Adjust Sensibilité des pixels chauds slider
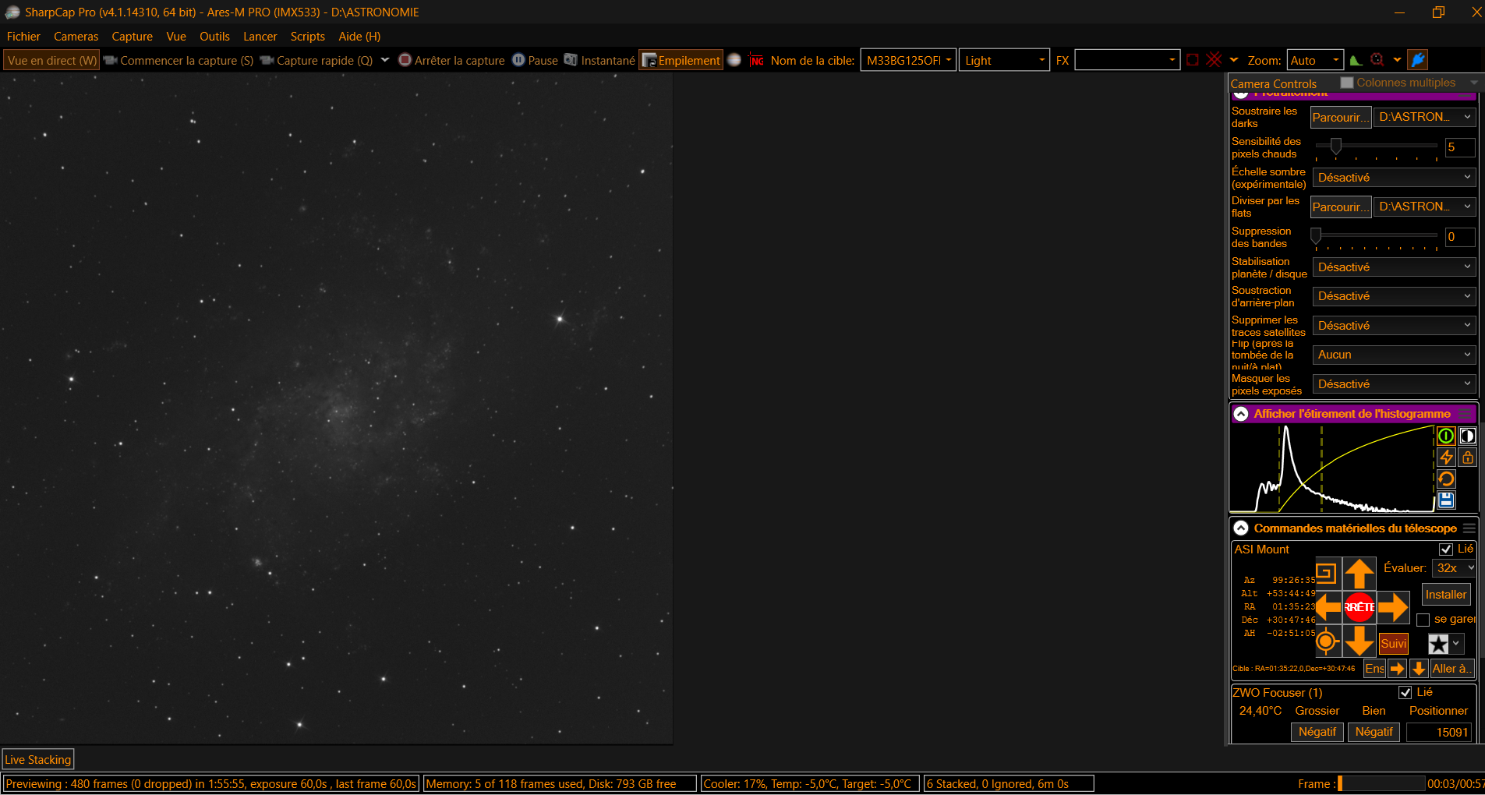This screenshot has height=795, width=1485. pos(1377,146)
